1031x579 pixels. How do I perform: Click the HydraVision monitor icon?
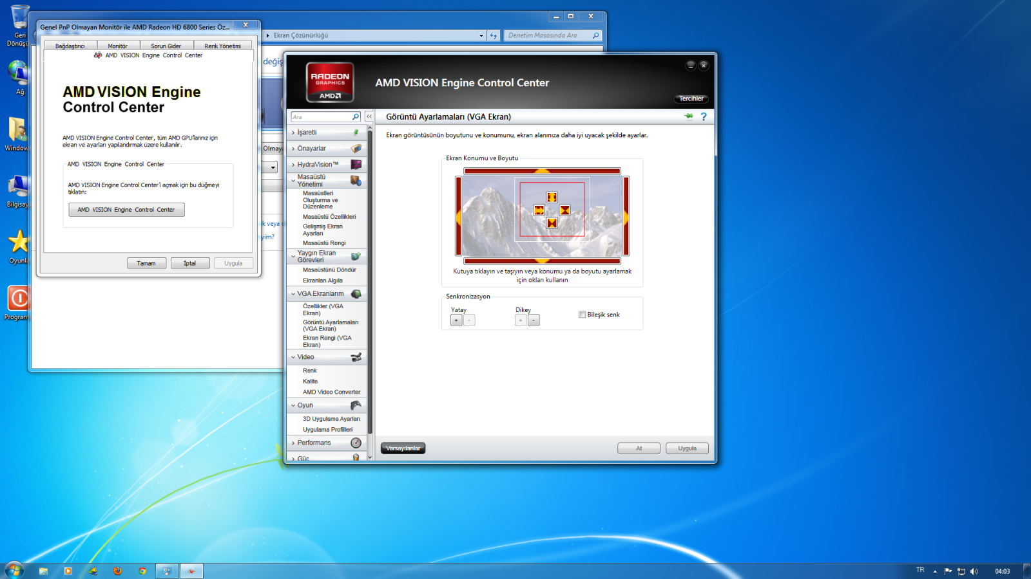point(356,165)
